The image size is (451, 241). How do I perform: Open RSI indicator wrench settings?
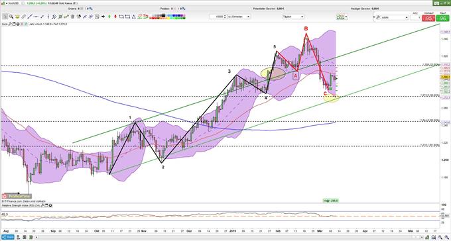42,205
